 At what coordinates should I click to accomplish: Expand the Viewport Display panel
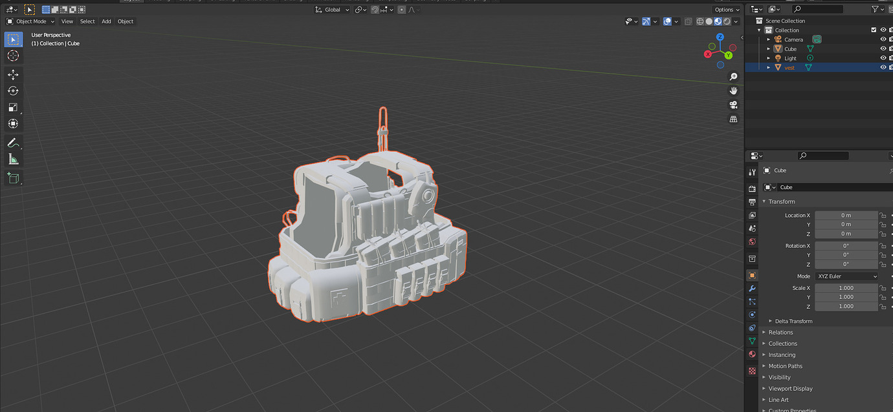790,389
